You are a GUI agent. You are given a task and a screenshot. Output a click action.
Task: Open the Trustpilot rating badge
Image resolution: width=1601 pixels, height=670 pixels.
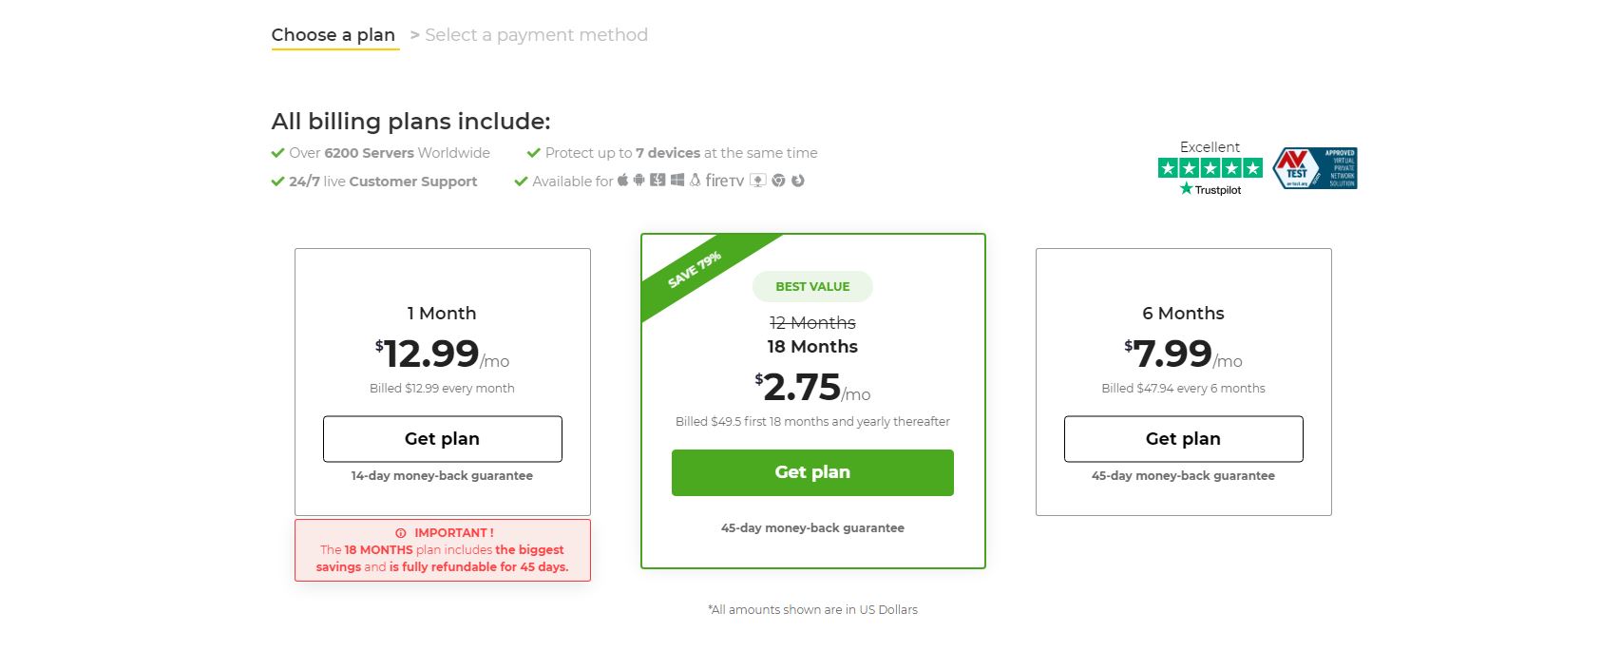click(1210, 168)
